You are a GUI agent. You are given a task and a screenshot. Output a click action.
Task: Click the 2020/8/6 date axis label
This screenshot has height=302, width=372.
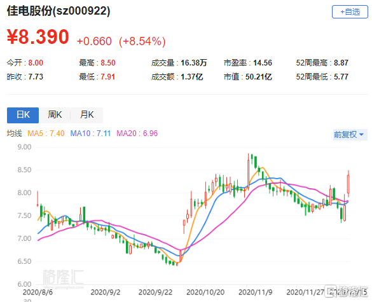(x=38, y=292)
